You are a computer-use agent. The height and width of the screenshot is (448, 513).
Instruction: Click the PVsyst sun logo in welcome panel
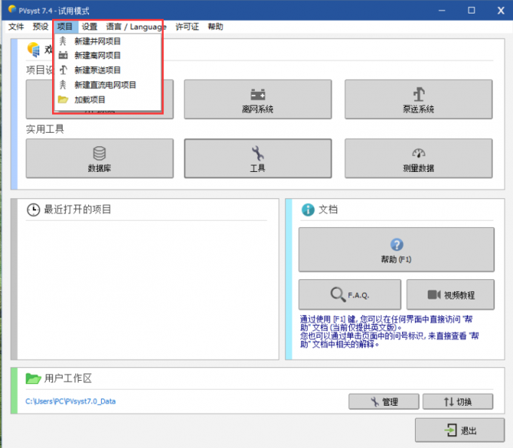point(34,50)
